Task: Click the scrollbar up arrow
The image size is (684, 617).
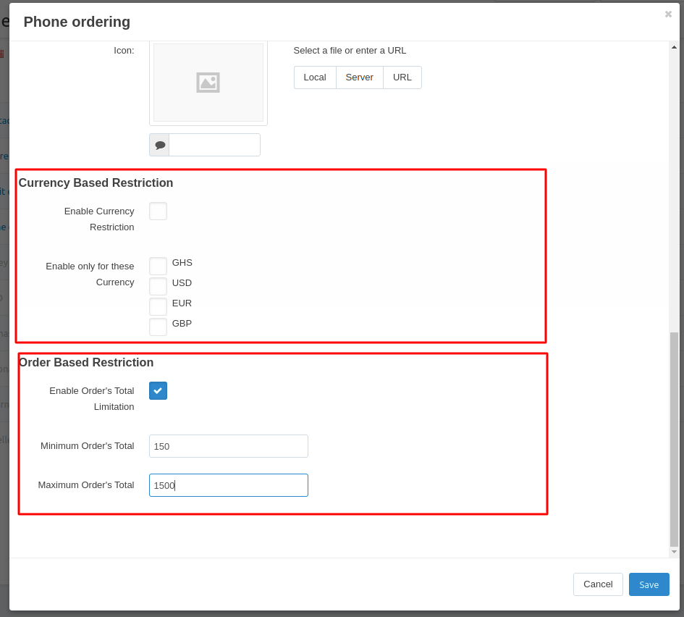Action: click(x=674, y=47)
